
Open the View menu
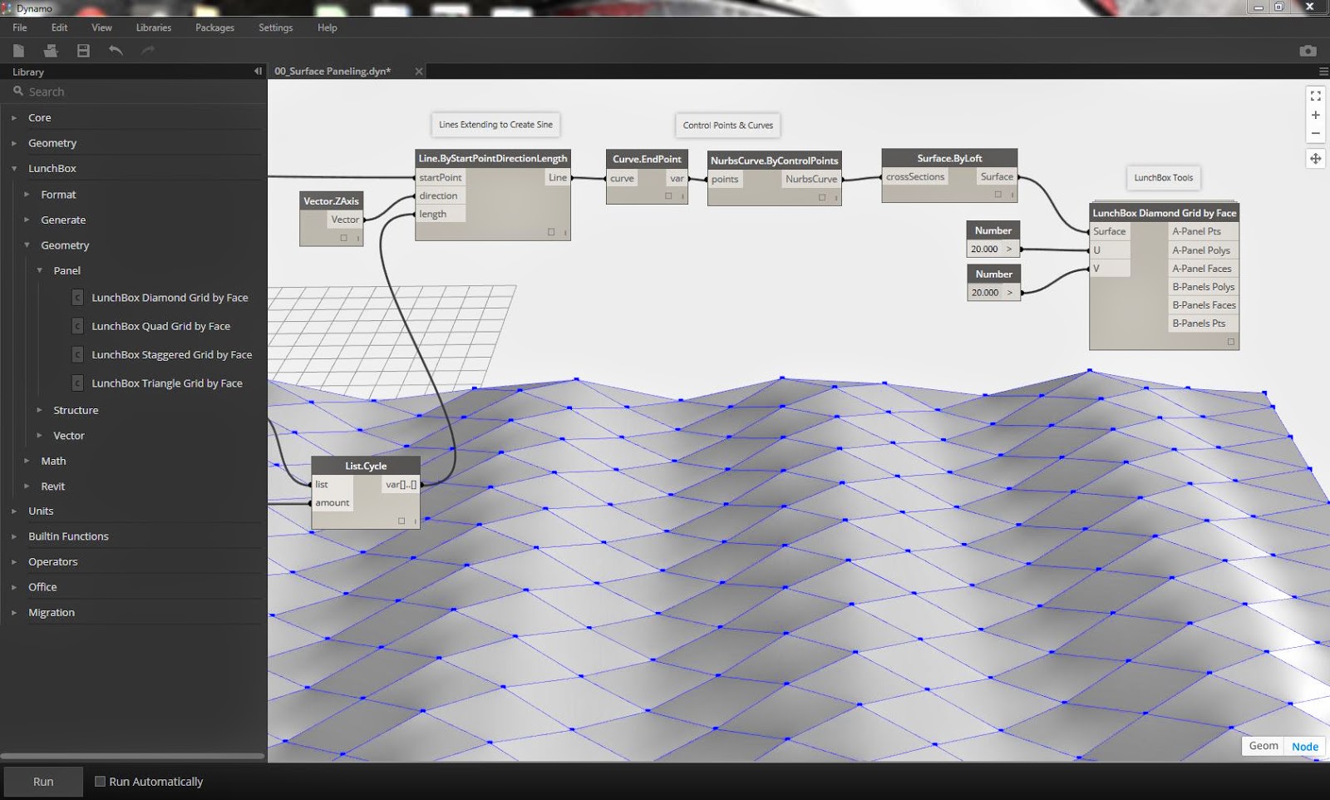(x=101, y=27)
